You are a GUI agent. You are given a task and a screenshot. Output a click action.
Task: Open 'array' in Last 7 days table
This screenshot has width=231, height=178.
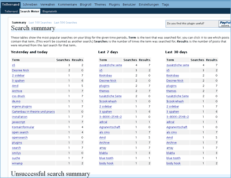click(x=103, y=148)
